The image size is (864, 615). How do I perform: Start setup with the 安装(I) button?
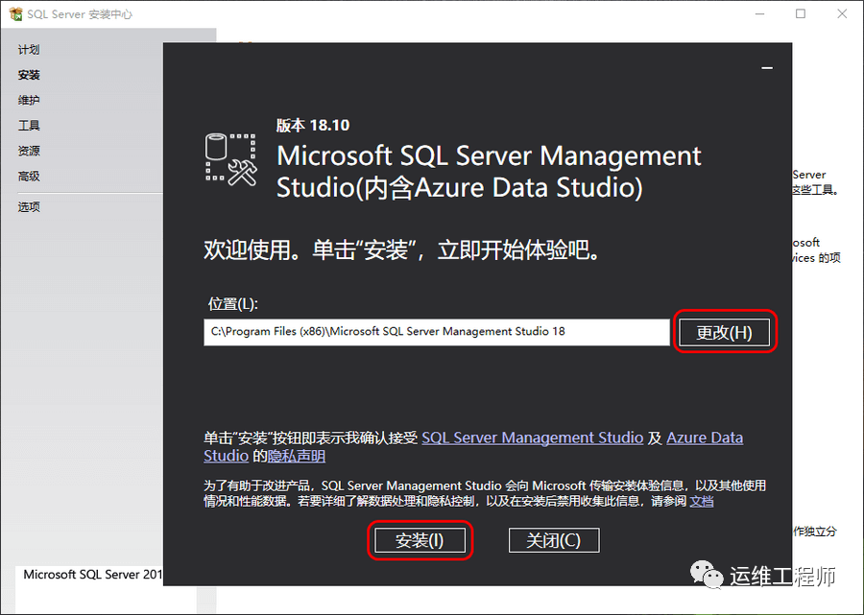pos(420,540)
